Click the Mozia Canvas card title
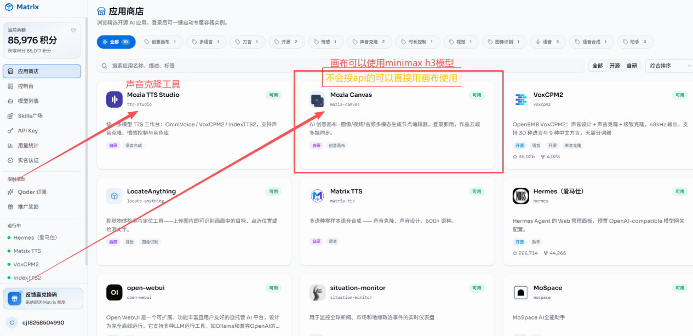 [351, 95]
